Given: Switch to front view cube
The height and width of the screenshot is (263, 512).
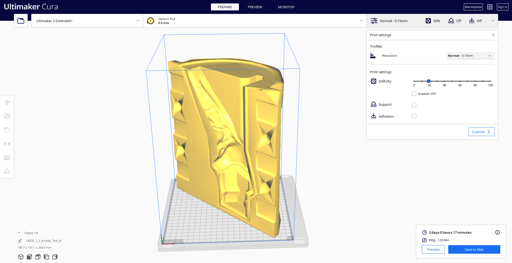Looking at the screenshot, I should [29, 257].
